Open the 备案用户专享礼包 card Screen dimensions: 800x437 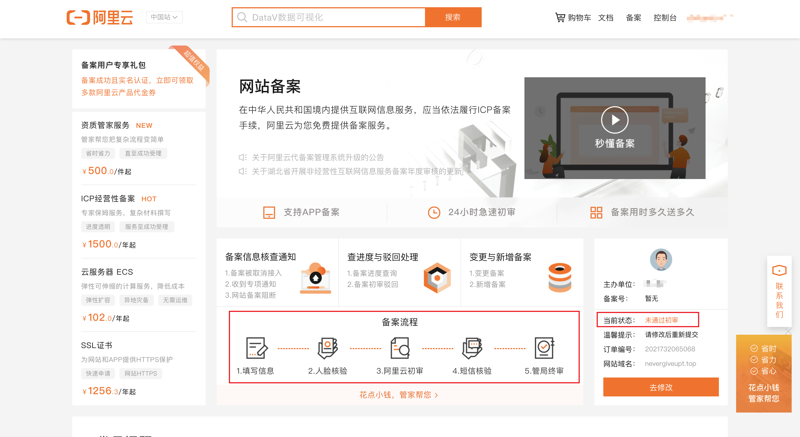pos(139,79)
